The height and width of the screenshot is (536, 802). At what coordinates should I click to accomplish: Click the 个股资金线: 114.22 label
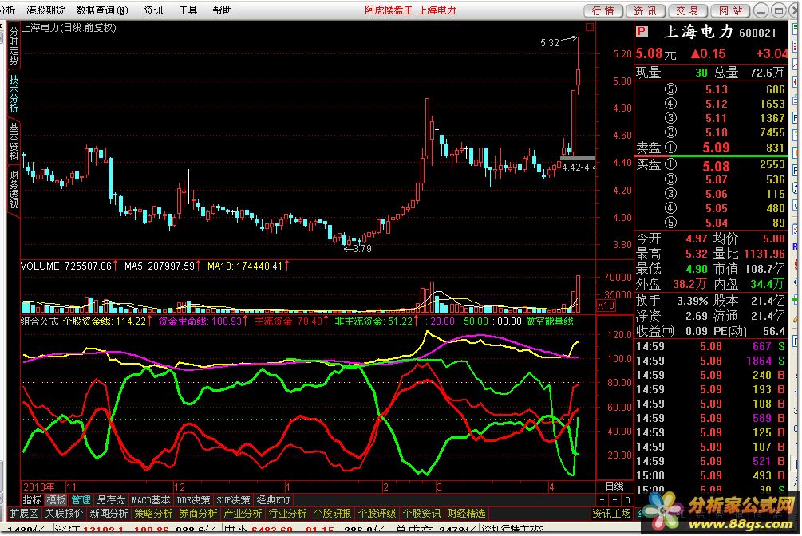click(x=105, y=321)
